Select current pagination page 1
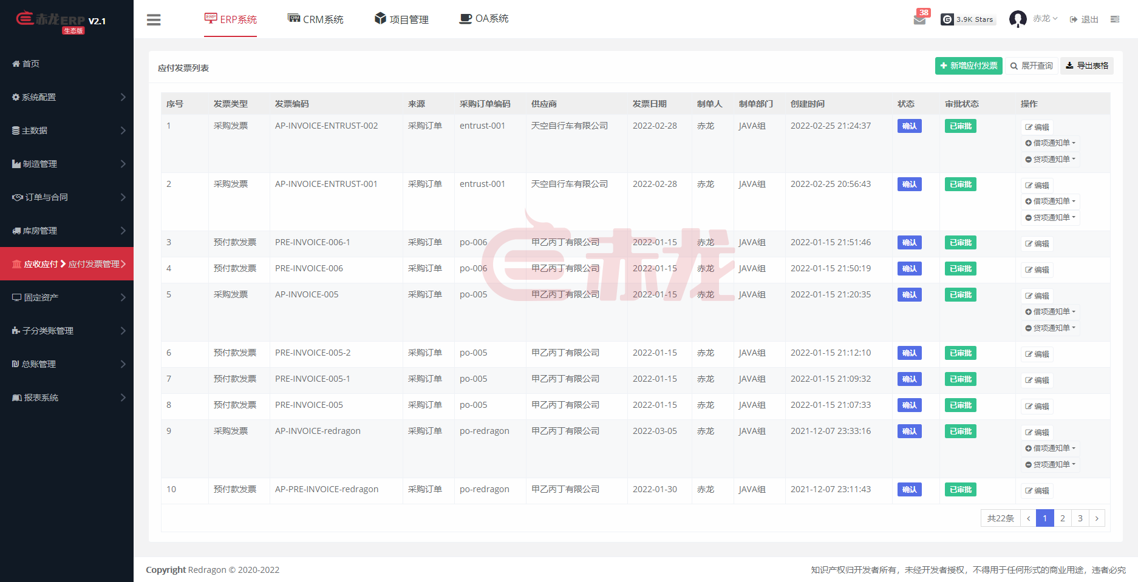Image resolution: width=1138 pixels, height=582 pixels. 1045,518
